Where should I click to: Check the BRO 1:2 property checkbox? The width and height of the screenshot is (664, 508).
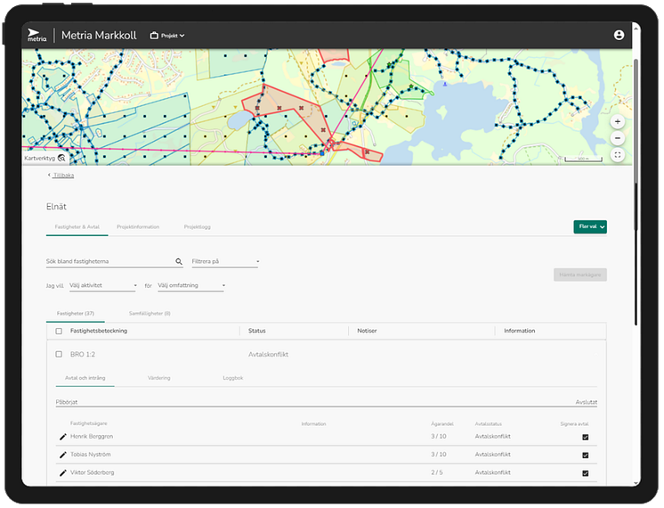click(59, 354)
